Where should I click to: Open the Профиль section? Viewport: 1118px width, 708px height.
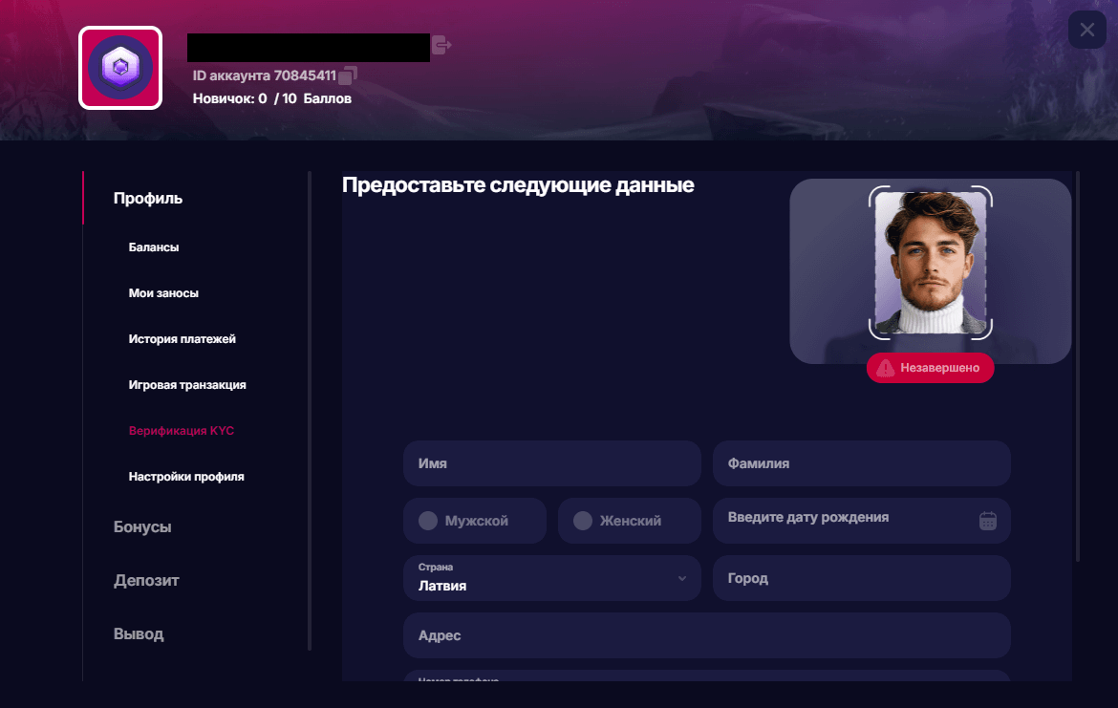(x=148, y=199)
